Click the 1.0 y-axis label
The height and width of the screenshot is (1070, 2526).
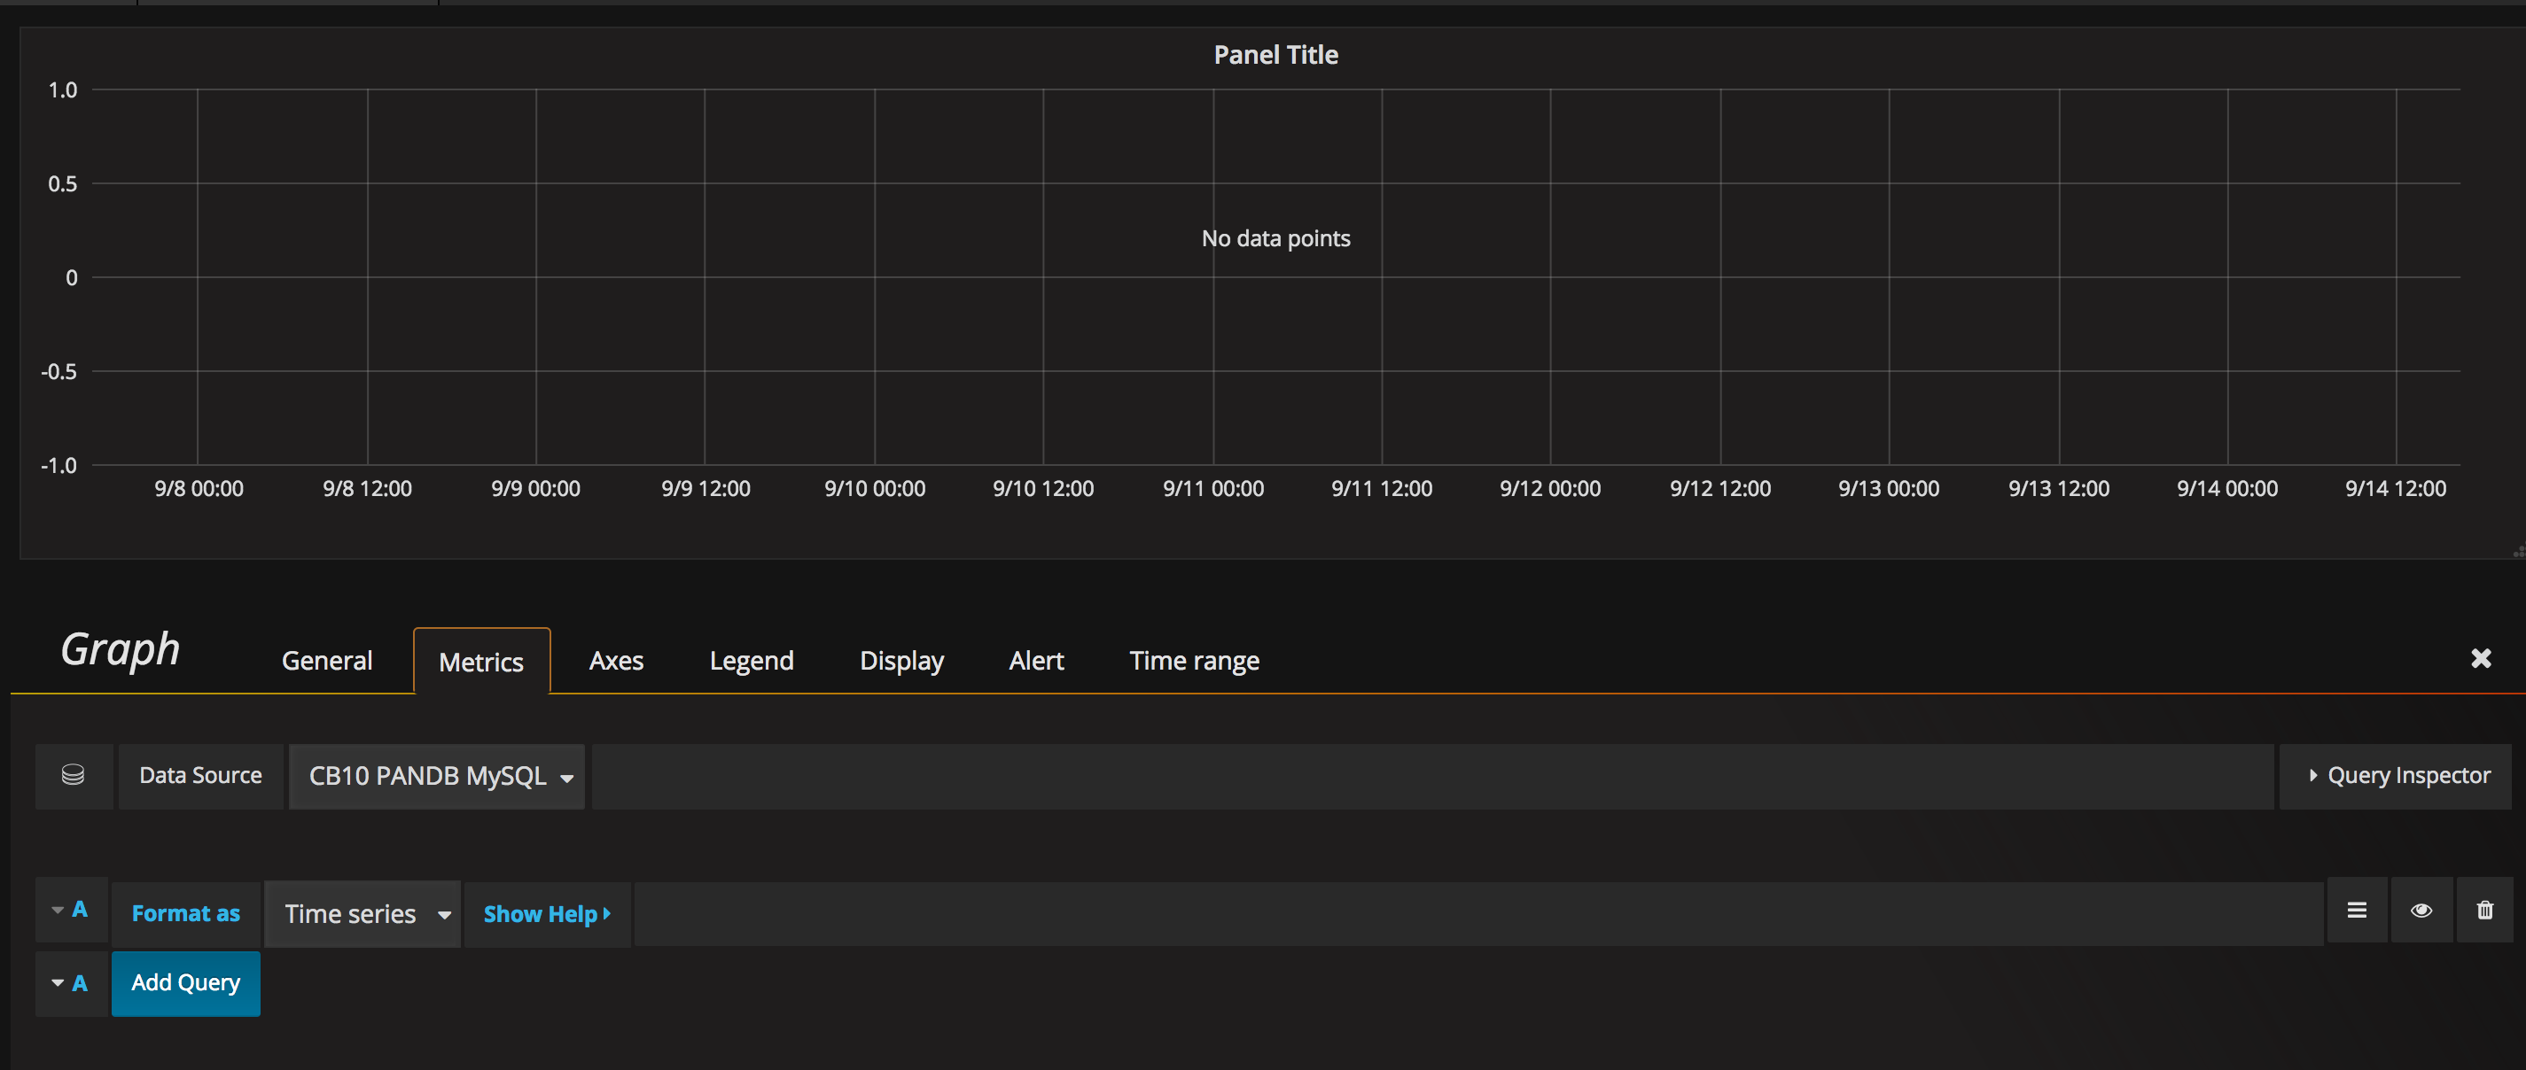coord(63,90)
